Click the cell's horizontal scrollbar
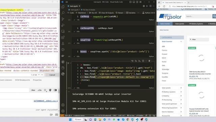The image size is (216, 122). pos(114,86)
